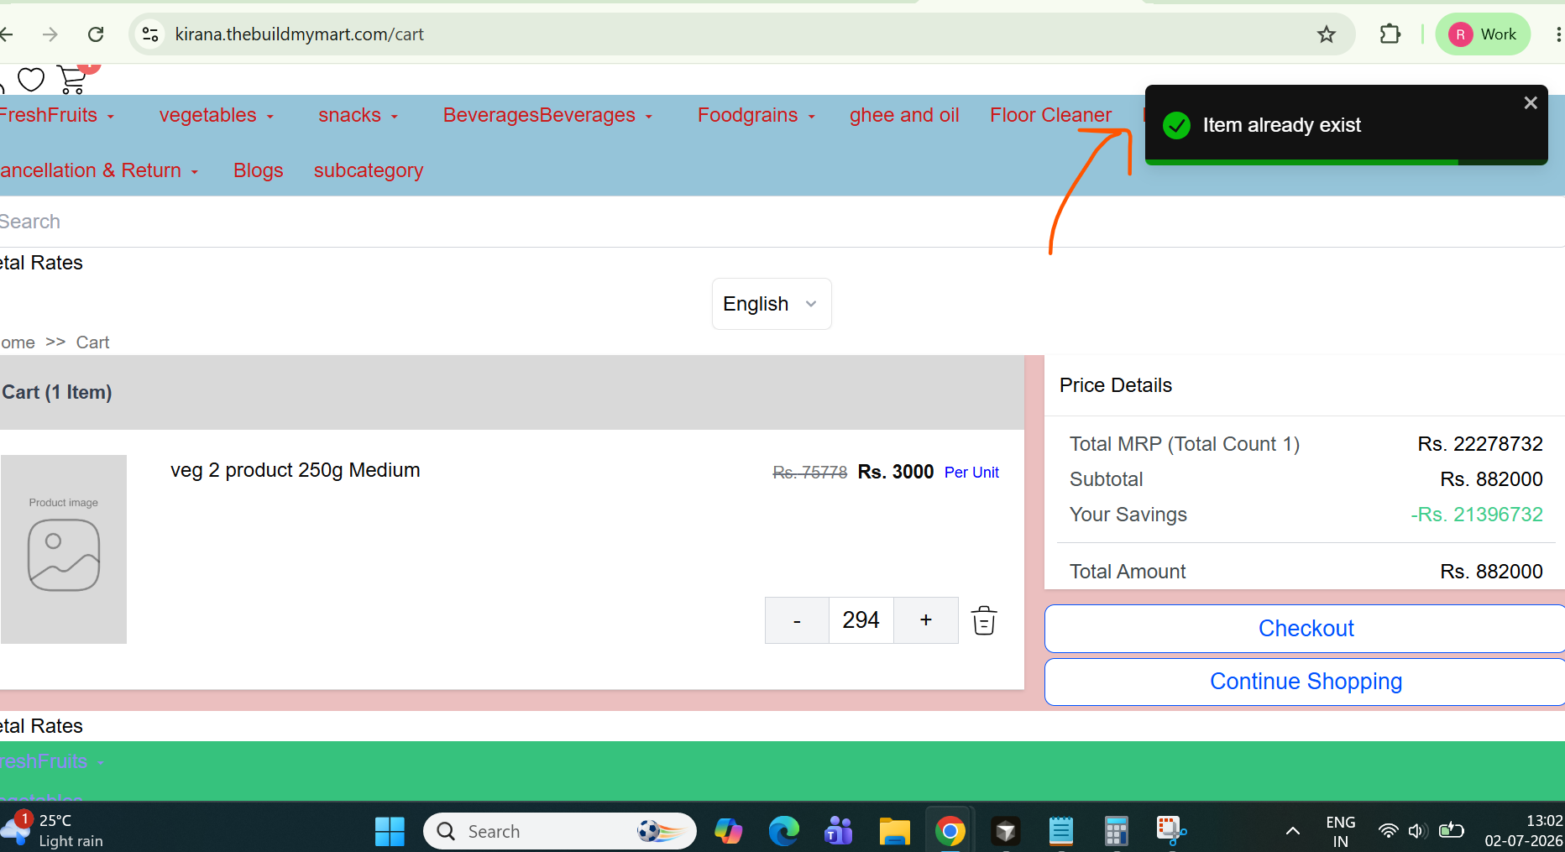The width and height of the screenshot is (1565, 852).
Task: Open the English language dropdown
Action: [x=772, y=304]
